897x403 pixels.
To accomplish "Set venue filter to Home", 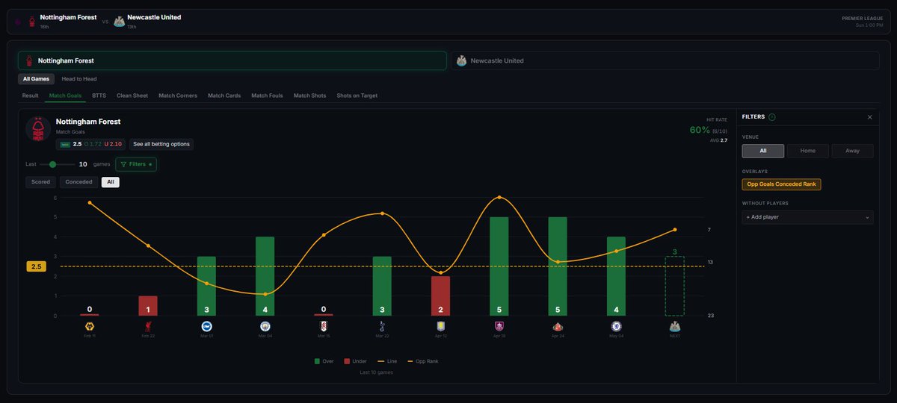I will pos(808,151).
